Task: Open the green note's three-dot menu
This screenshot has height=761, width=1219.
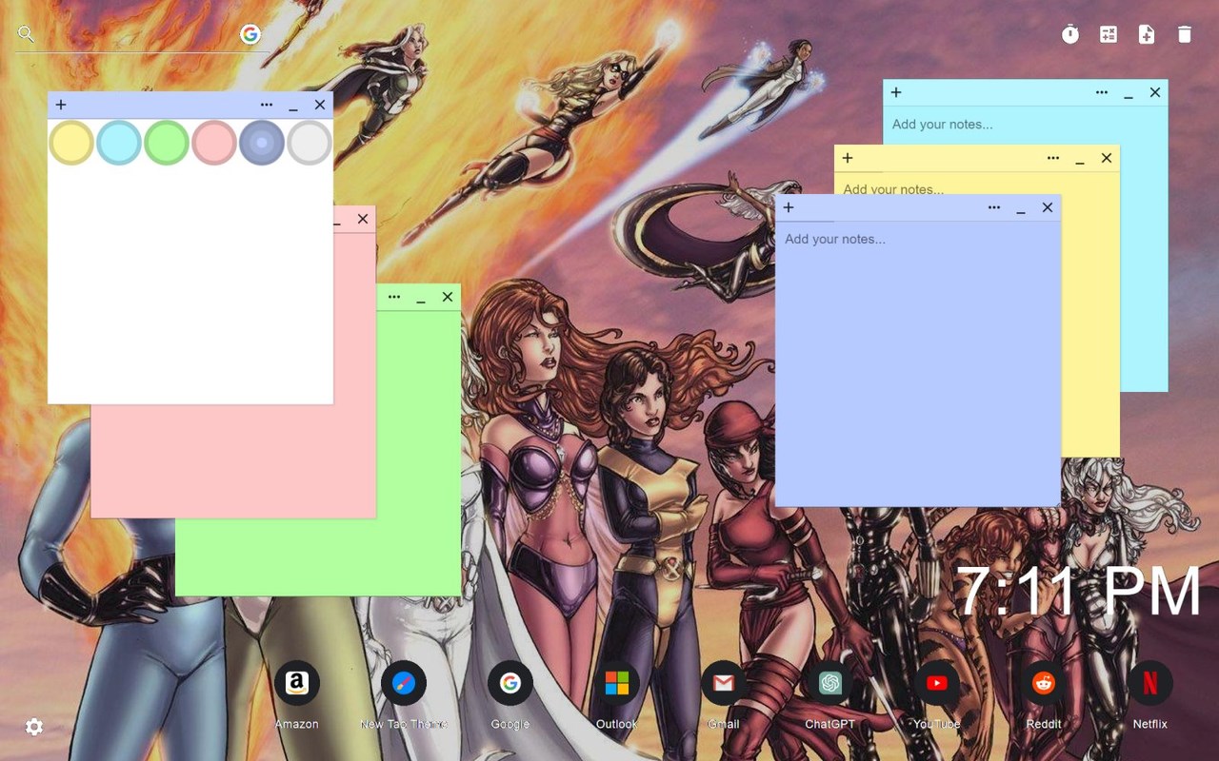Action: click(394, 297)
